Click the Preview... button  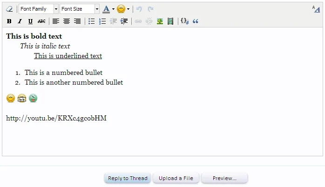(x=224, y=178)
